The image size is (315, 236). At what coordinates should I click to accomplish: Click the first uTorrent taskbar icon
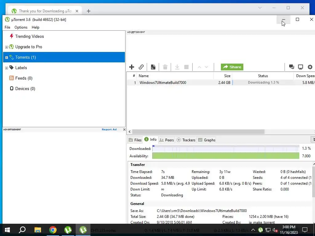pyautogui.click(x=68, y=230)
